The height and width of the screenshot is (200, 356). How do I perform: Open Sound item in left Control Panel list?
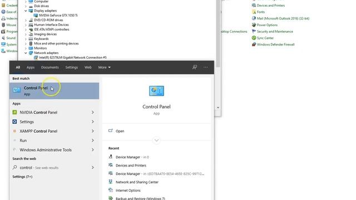tap(11, 38)
